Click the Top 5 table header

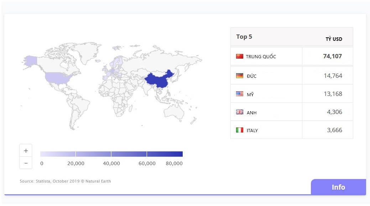click(244, 37)
